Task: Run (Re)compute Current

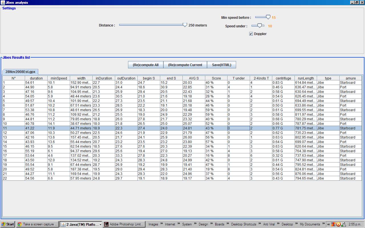Action: point(185,65)
